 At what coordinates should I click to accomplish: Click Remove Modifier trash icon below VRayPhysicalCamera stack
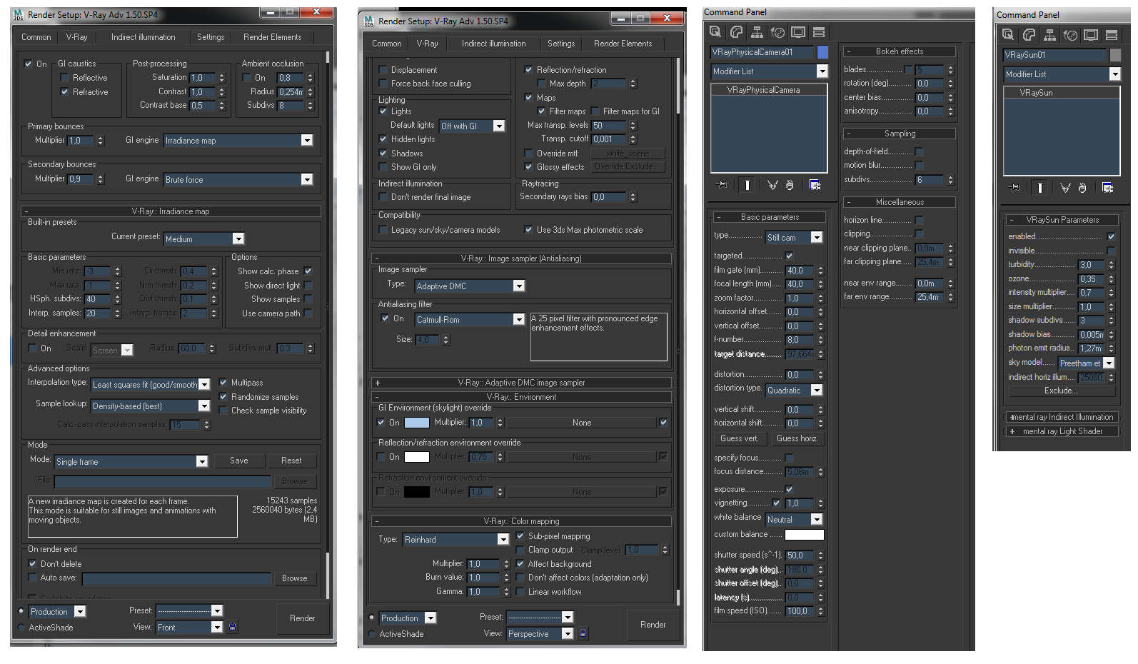pyautogui.click(x=790, y=185)
